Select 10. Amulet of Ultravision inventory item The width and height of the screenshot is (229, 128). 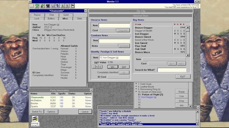pyautogui.click(x=150, y=92)
